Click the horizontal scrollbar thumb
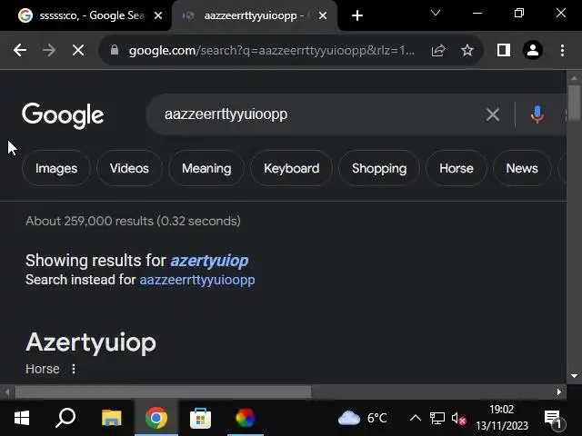Screen dimensions: 582x436 tap(163, 391)
